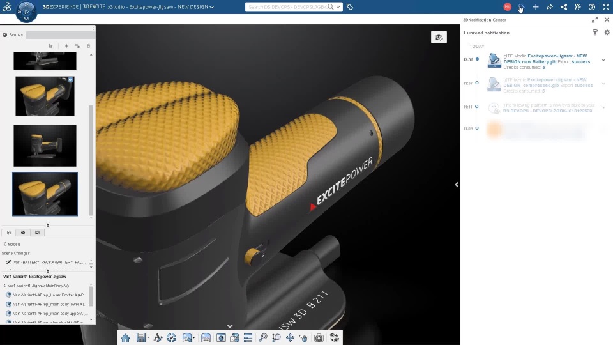Screen dimensions: 613x345
Task: Open the materials sphere tab
Action: click(23, 233)
